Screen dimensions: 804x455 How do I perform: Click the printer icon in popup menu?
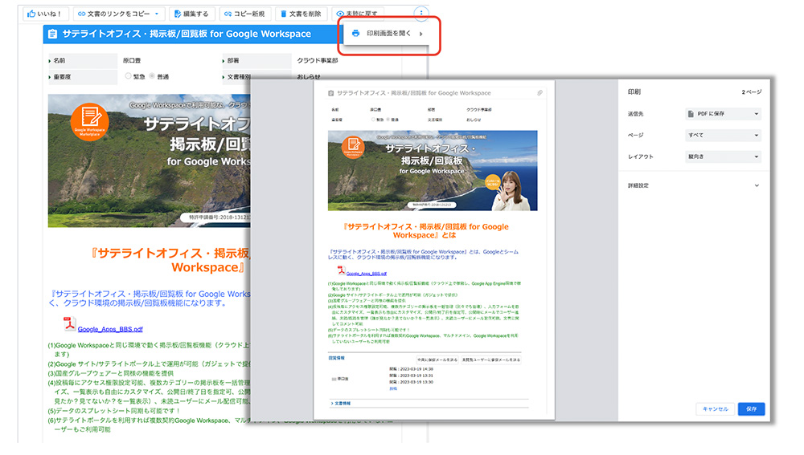coord(355,34)
